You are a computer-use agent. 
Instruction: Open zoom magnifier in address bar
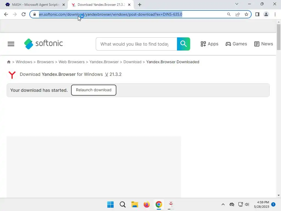tap(229, 14)
